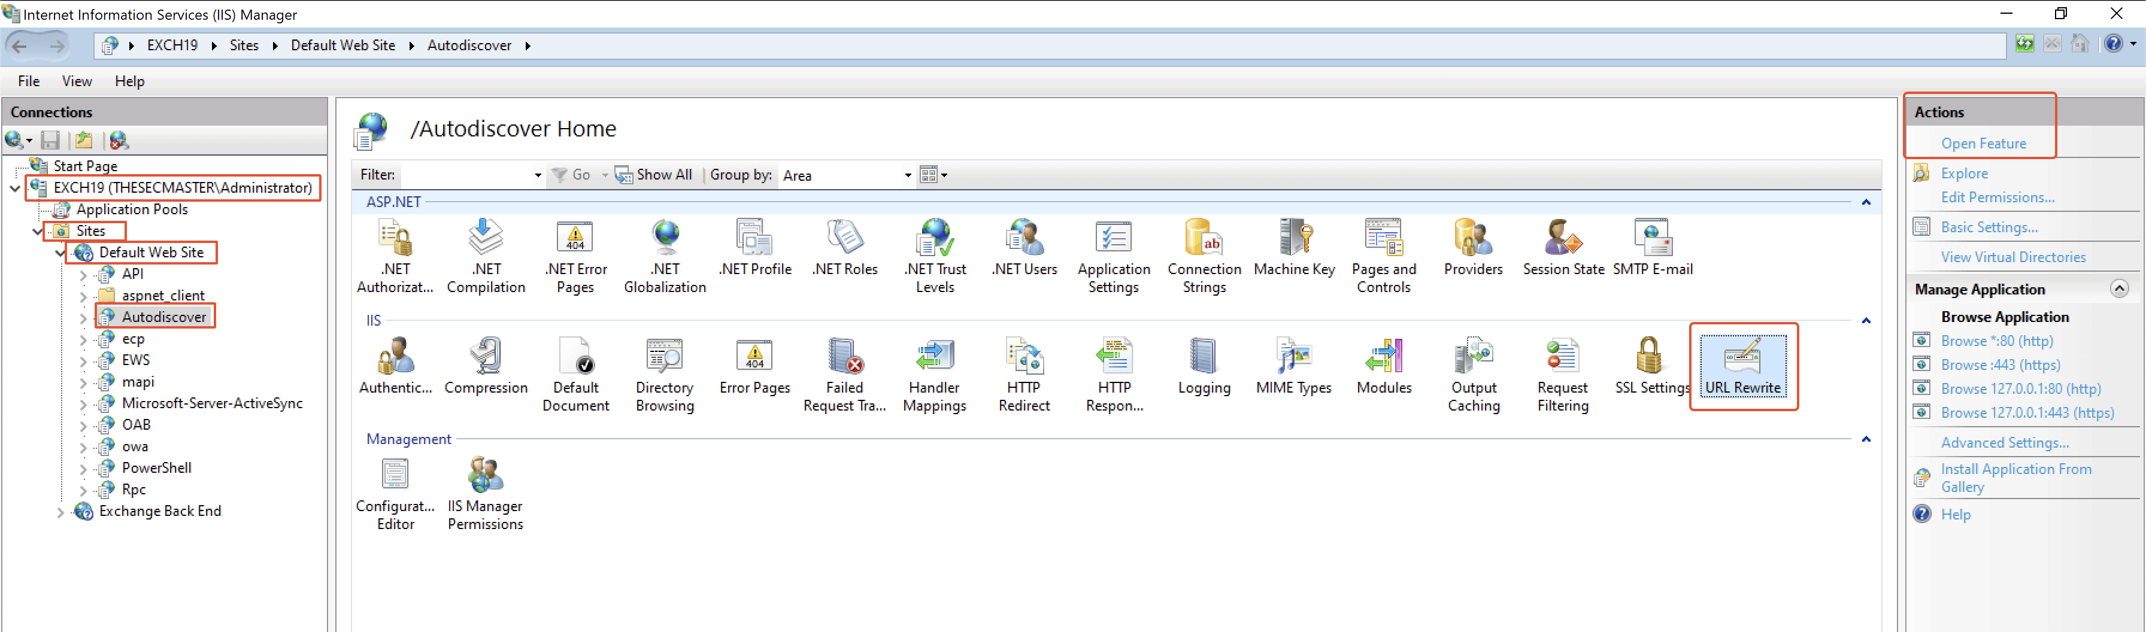2146x632 pixels.
Task: Open Default Document feature
Action: pyautogui.click(x=575, y=375)
